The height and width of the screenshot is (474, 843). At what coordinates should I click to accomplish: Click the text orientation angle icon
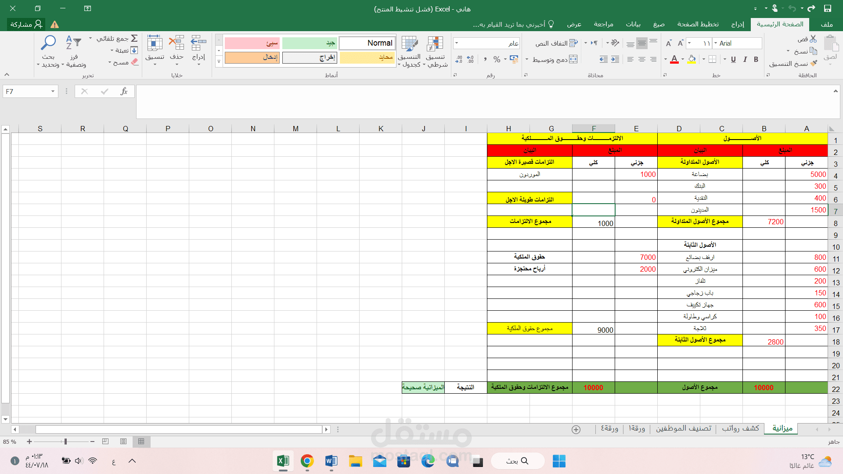point(615,43)
